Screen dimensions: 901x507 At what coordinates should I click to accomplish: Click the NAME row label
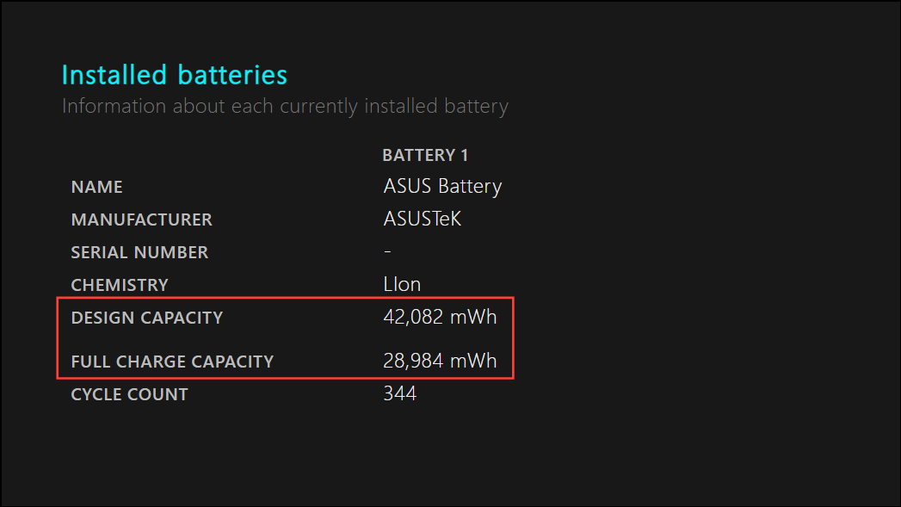96,188
